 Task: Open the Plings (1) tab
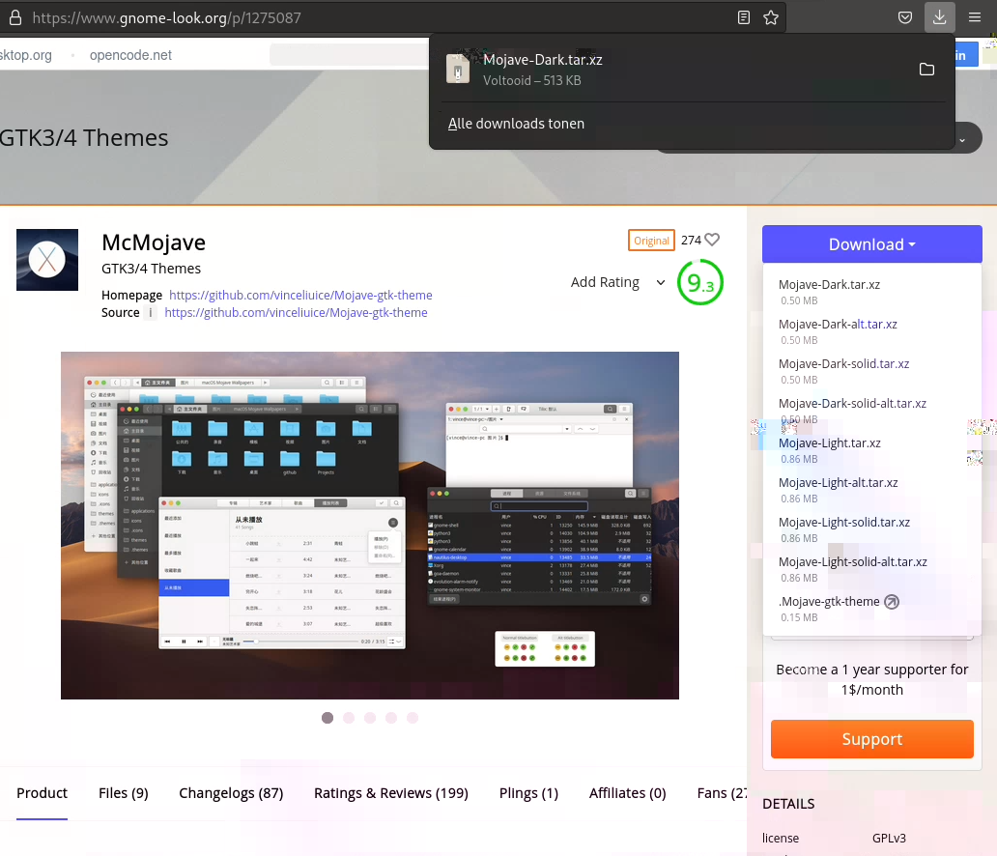click(528, 793)
